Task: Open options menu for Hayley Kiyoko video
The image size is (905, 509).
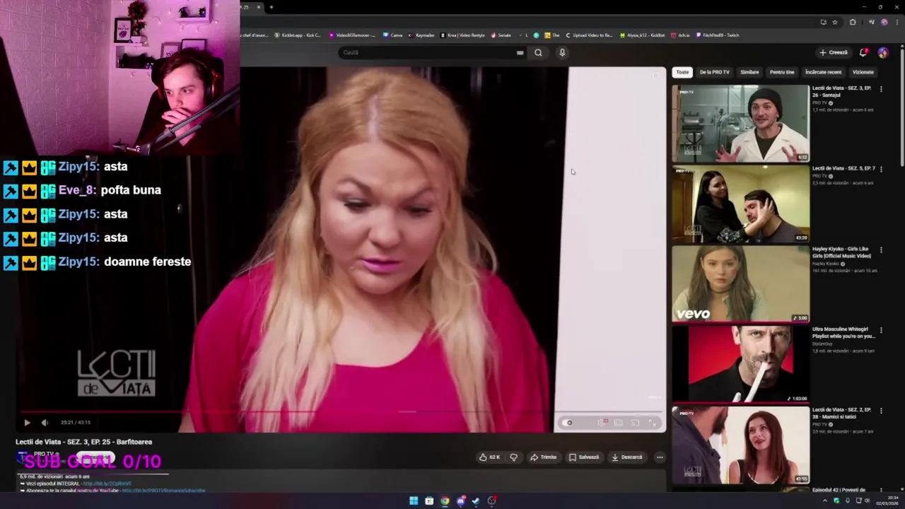Action: pos(881,250)
